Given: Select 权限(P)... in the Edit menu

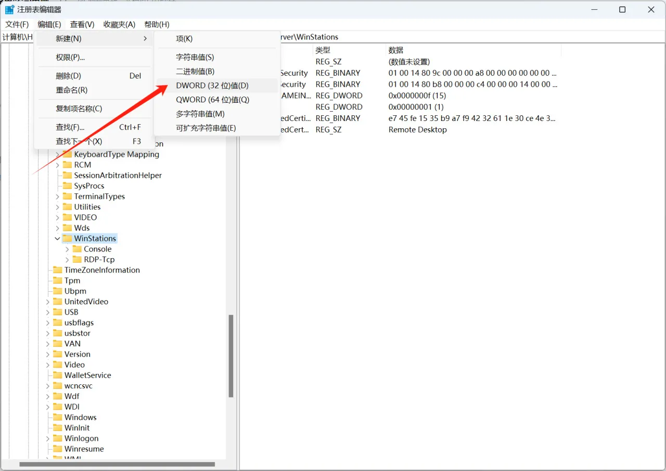Looking at the screenshot, I should pyautogui.click(x=94, y=57).
